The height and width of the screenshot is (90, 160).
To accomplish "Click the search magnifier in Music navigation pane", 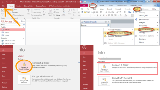I will tap(24, 24).
